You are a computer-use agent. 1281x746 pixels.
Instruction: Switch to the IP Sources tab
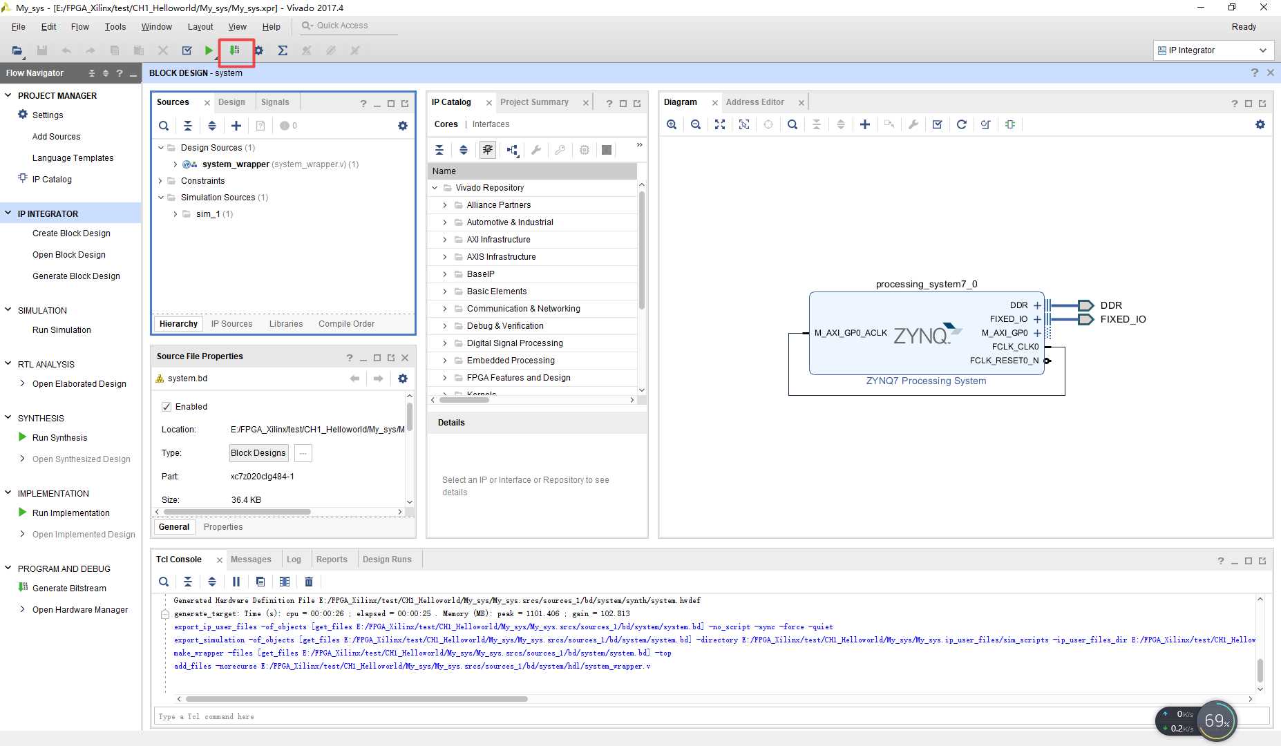click(x=231, y=324)
